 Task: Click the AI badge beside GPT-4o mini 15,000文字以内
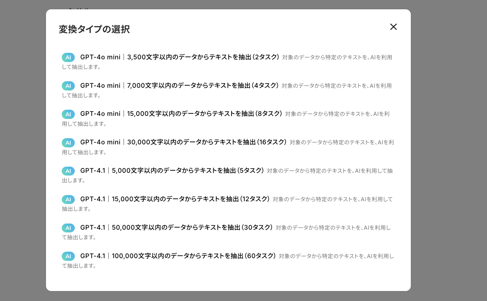click(68, 114)
